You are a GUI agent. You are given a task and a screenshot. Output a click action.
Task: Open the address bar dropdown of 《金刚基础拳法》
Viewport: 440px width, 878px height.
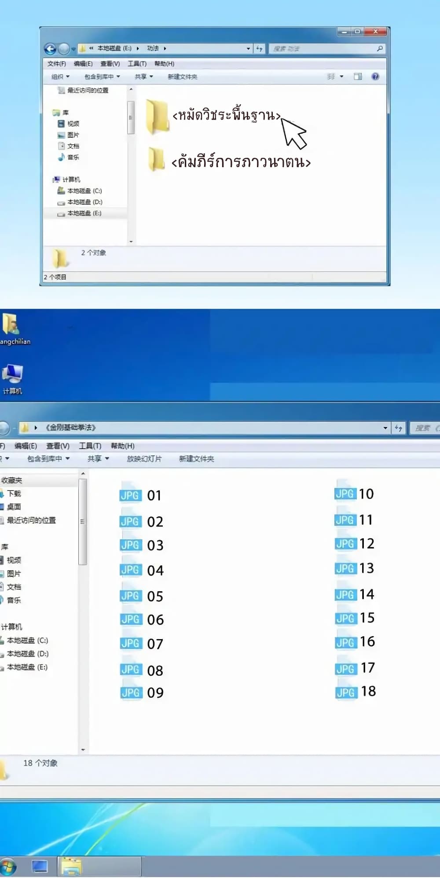click(x=385, y=428)
